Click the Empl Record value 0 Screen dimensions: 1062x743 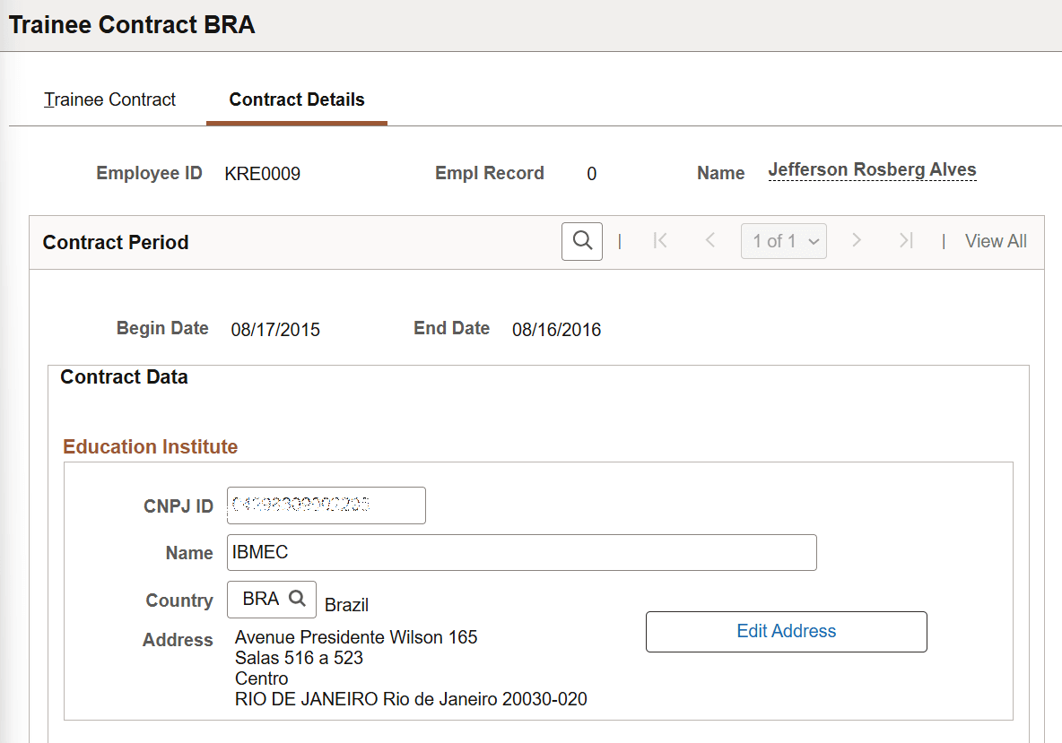pyautogui.click(x=591, y=173)
